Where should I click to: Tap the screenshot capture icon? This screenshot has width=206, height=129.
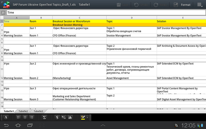coord(42,125)
